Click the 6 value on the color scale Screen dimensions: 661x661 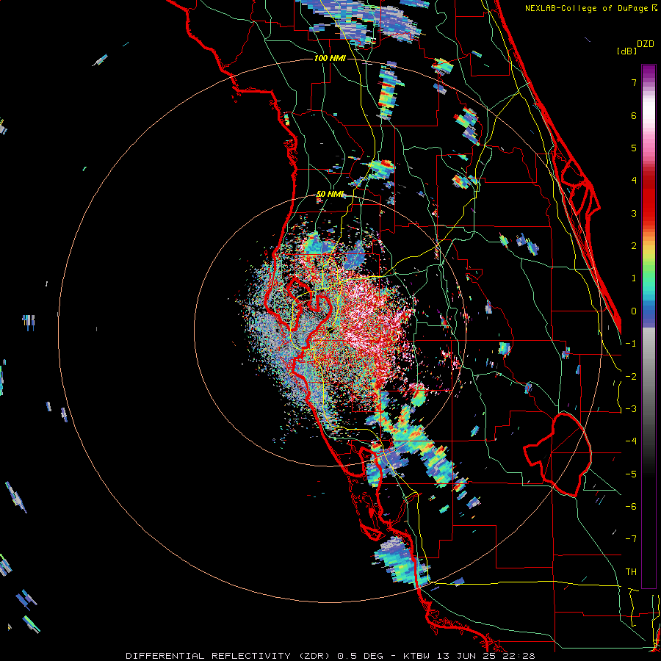pos(634,115)
